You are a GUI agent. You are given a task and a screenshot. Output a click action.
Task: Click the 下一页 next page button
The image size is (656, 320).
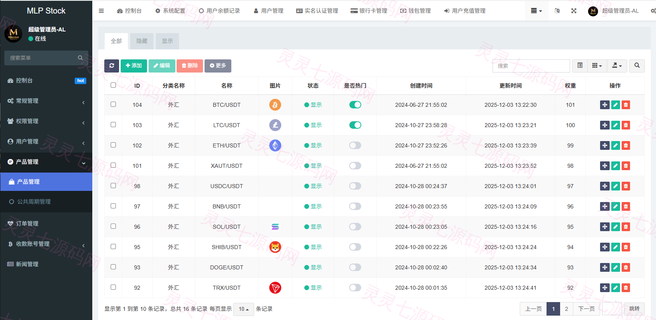click(586, 309)
